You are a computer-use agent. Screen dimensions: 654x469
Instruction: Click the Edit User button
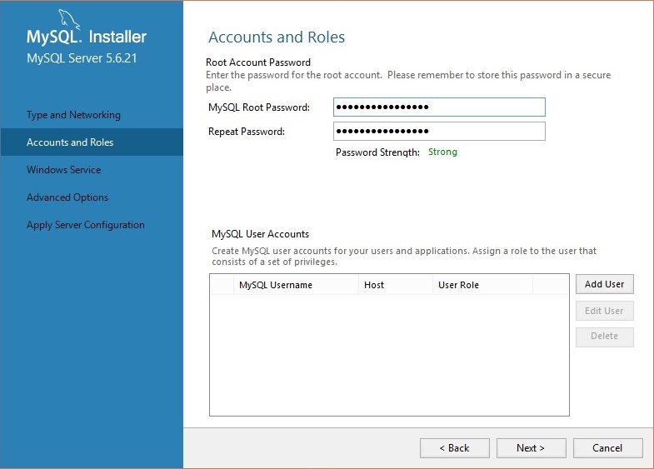pyautogui.click(x=604, y=311)
